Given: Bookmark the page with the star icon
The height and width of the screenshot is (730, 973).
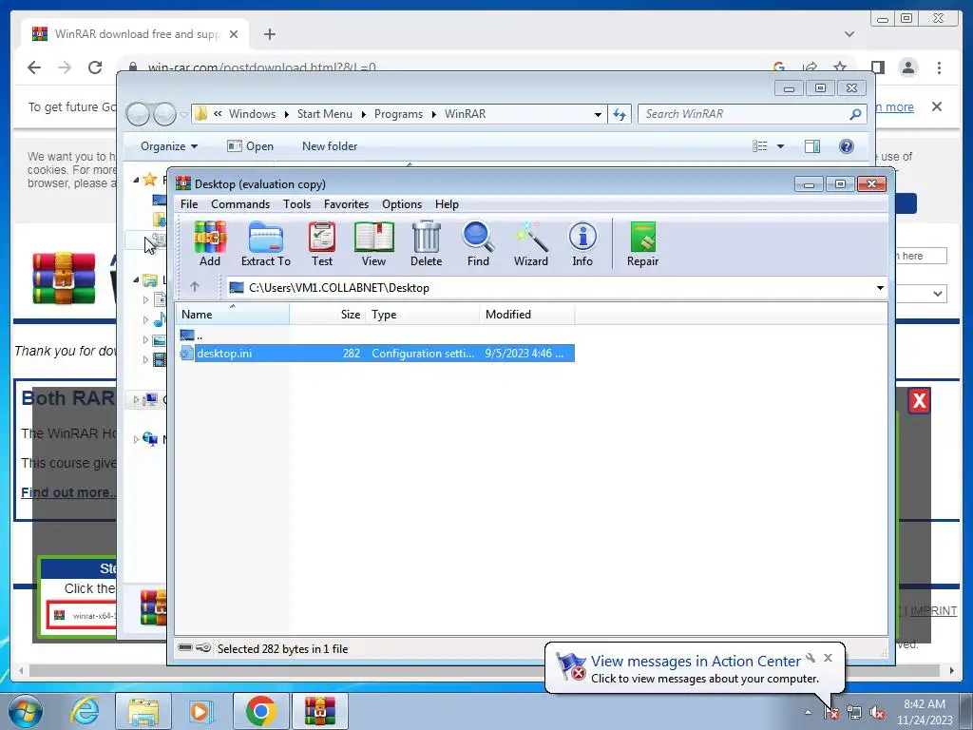Looking at the screenshot, I should (x=840, y=67).
